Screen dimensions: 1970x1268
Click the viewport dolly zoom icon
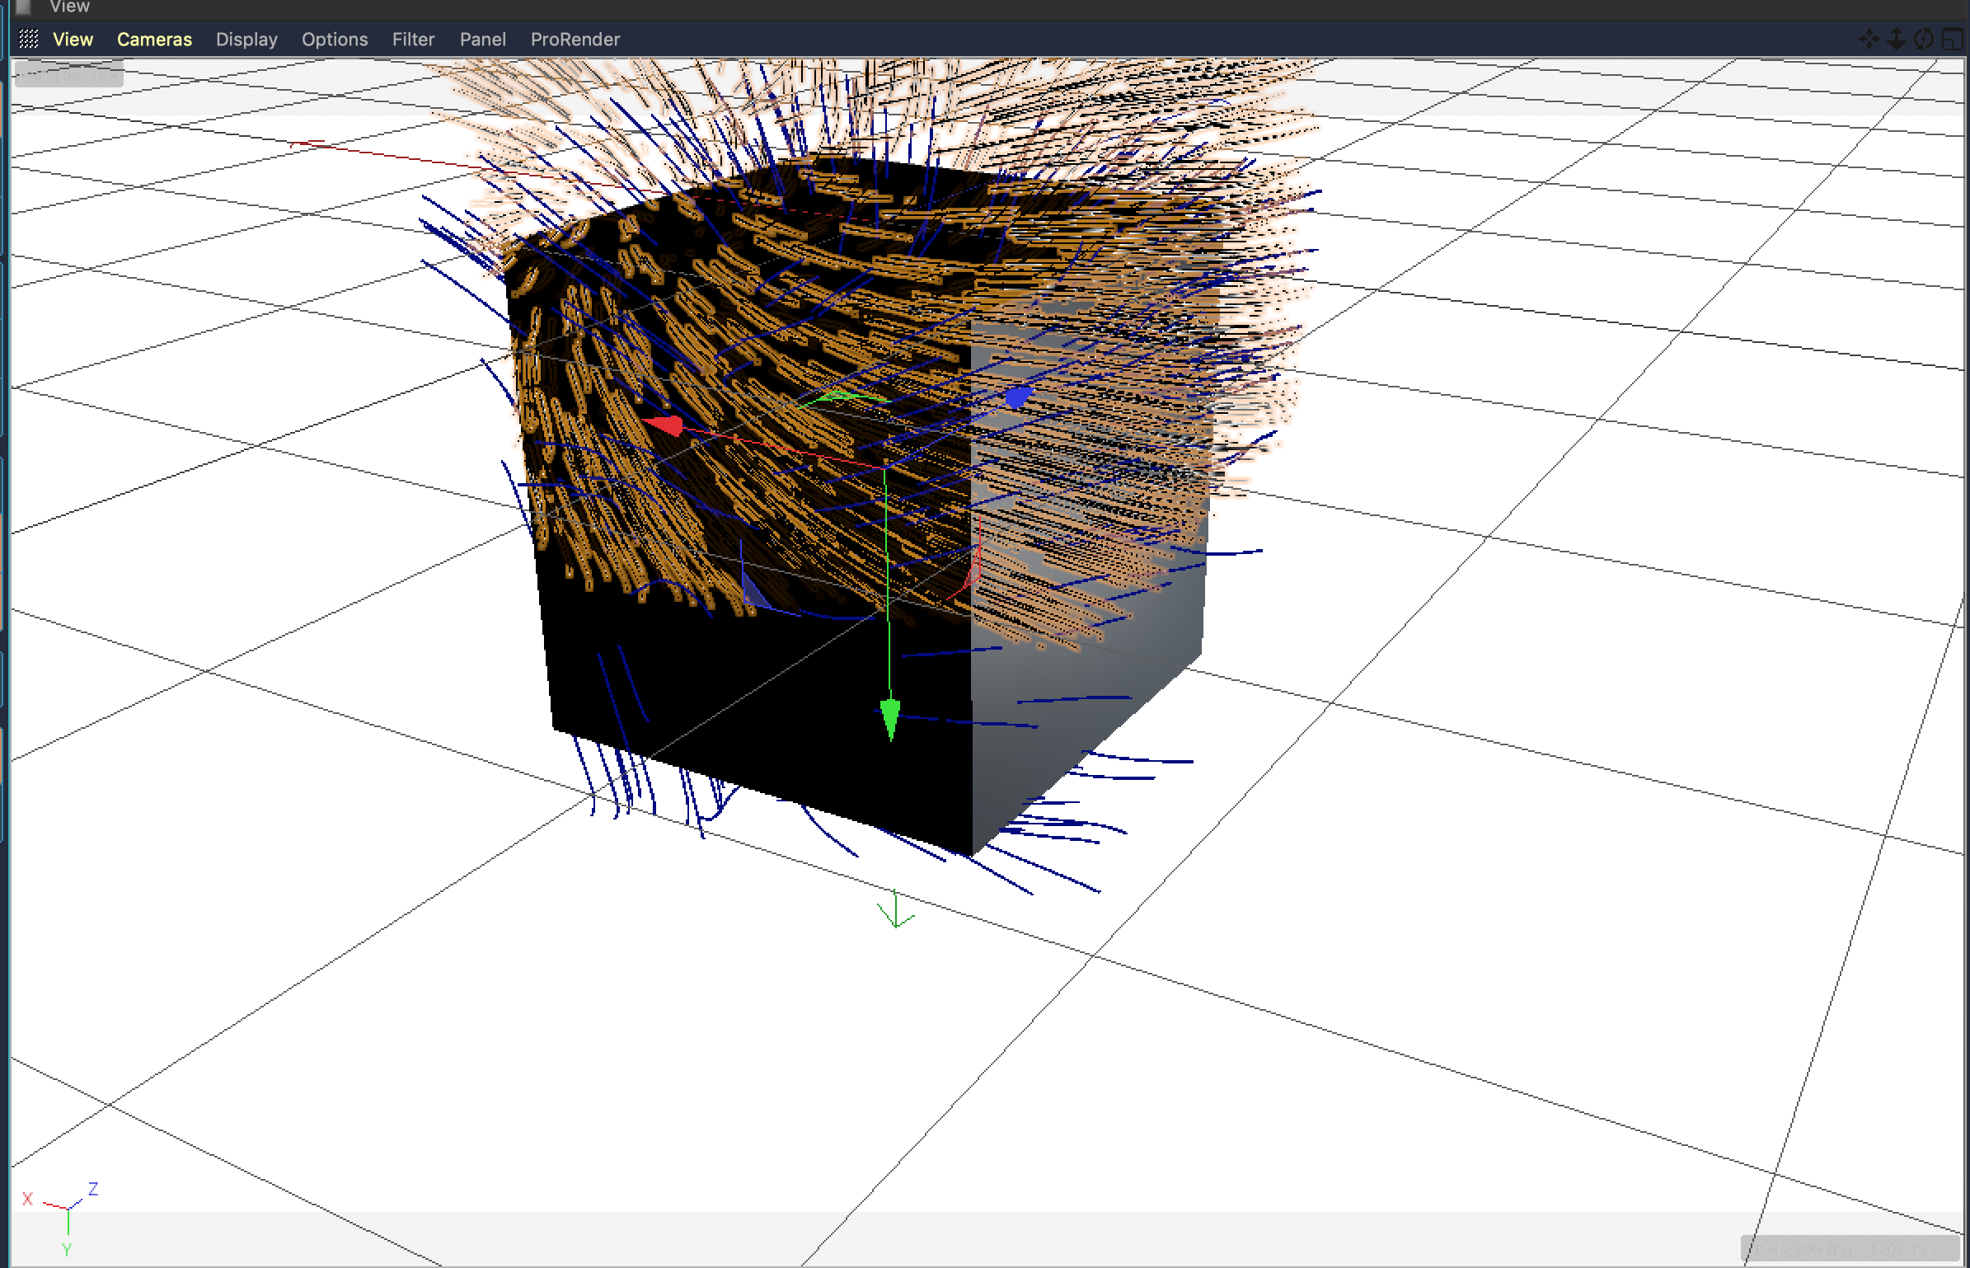pos(1896,39)
